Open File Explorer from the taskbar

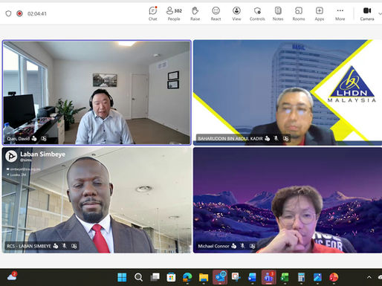tap(204, 277)
